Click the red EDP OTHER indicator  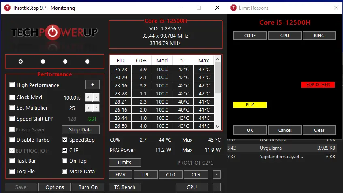click(318, 85)
